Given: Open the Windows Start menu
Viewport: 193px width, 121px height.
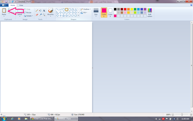Looking at the screenshot, I should click(4, 119).
